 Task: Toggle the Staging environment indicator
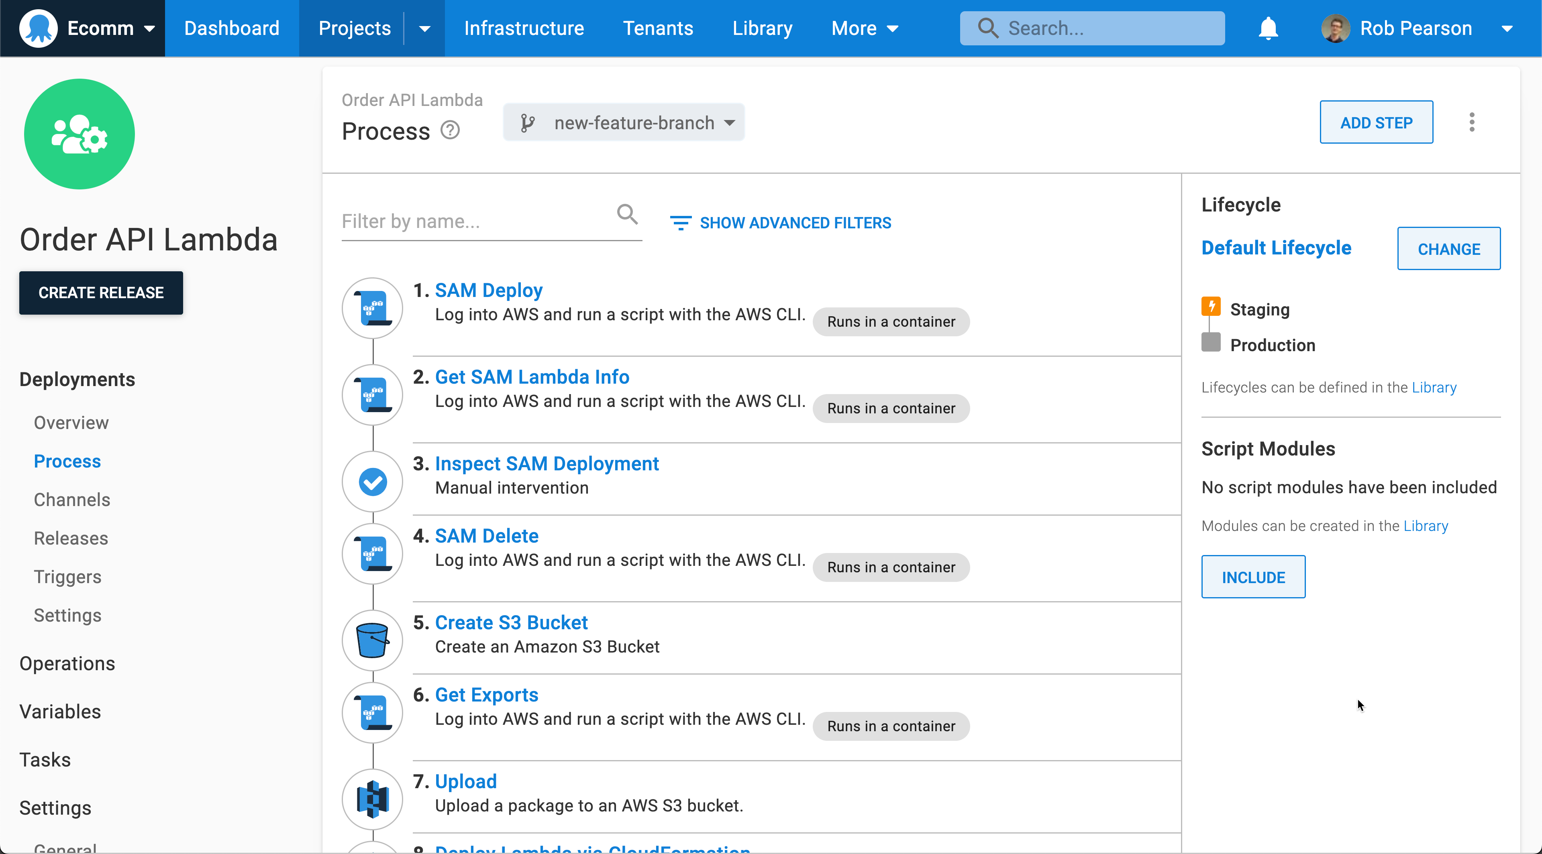(x=1211, y=307)
